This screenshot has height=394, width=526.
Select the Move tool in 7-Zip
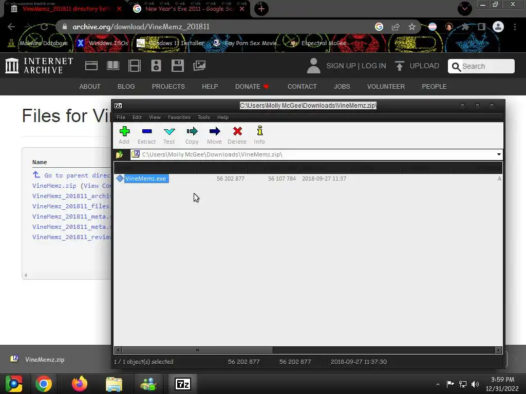pyautogui.click(x=214, y=135)
